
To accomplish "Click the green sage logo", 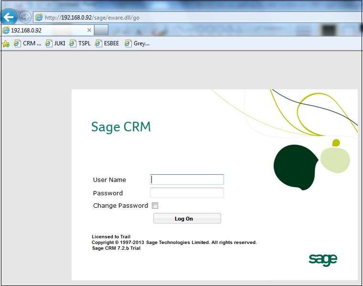I will (323, 260).
